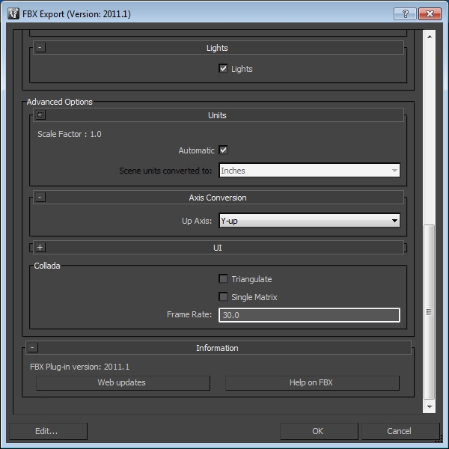Image resolution: width=449 pixels, height=449 pixels.
Task: Expand the UI rollout
Action: [x=40, y=248]
